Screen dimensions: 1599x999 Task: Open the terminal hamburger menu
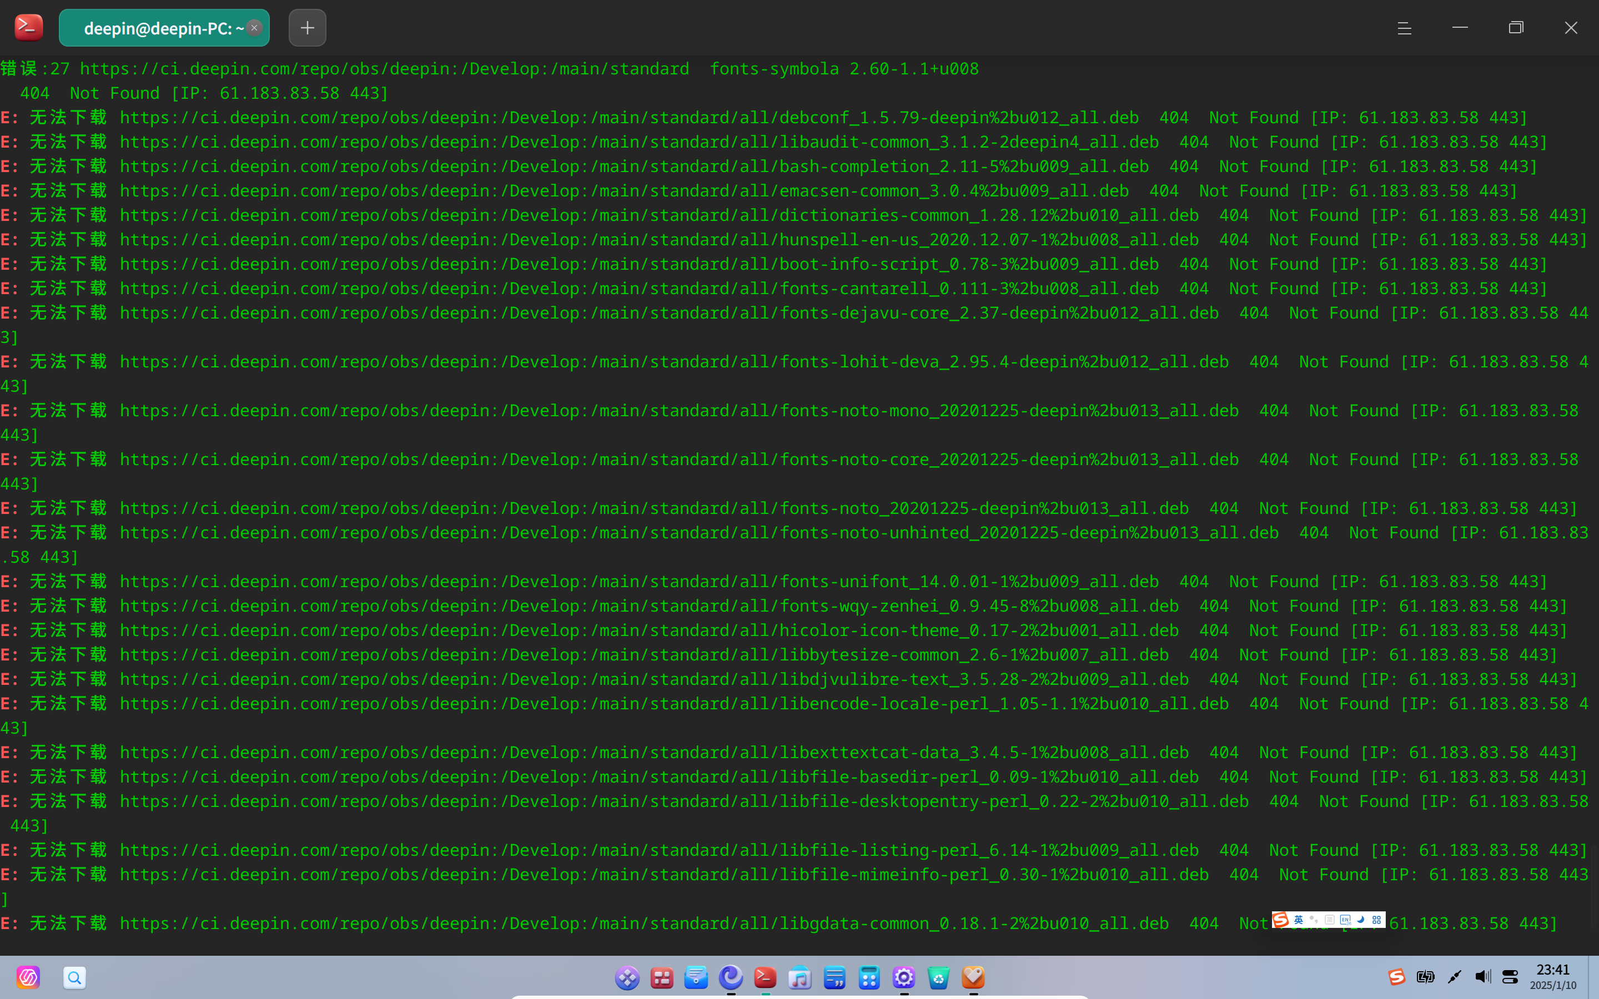pos(1405,28)
